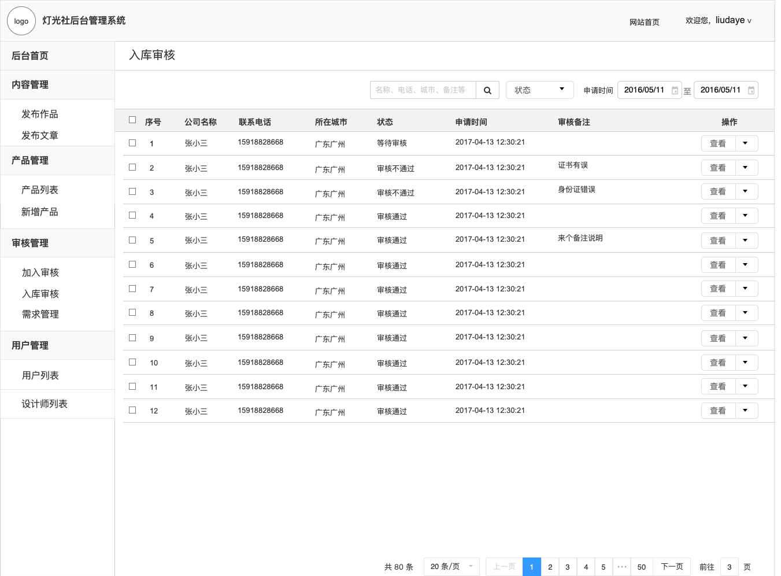Open the 状态 status filter dropdown
Image resolution: width=781 pixels, height=576 pixels.
pos(539,90)
